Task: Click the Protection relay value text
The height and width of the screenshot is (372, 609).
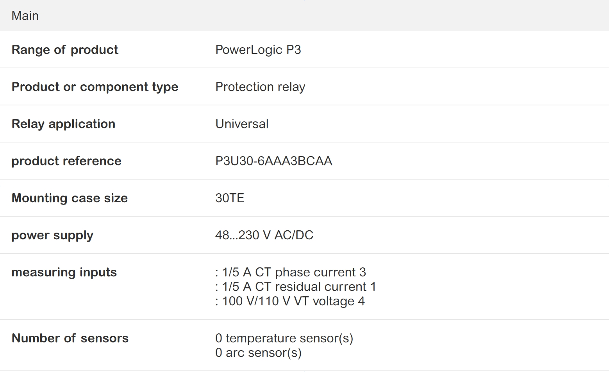Action: [x=260, y=87]
